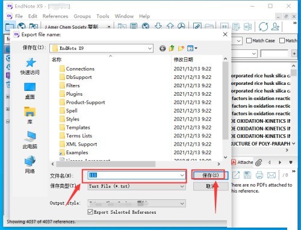Screen dimensions: 301x230
Task: Open the search operator dropdown in second search row
Action: 253,54
